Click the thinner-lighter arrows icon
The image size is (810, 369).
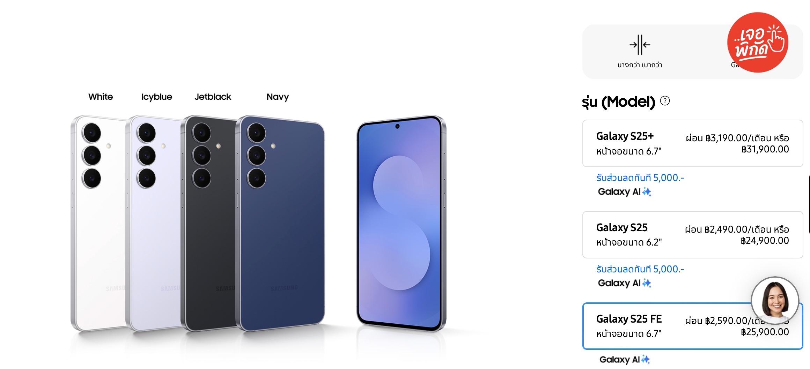click(640, 45)
